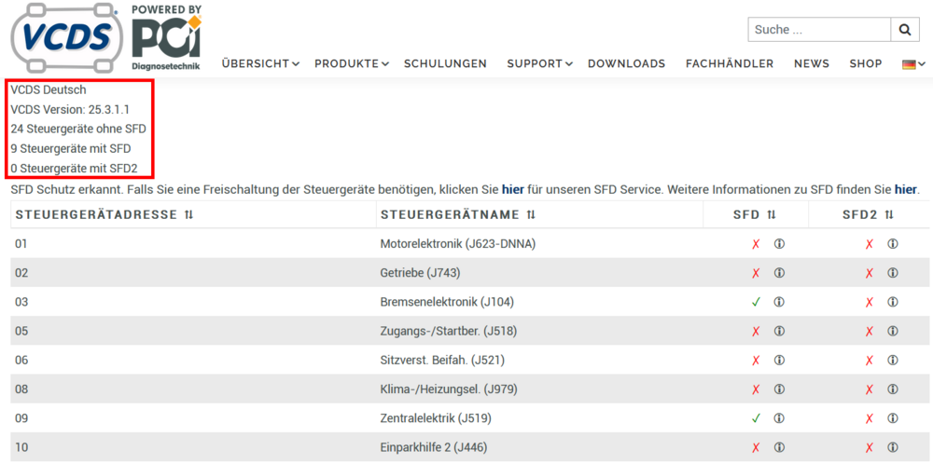
Task: Select 'Sitzverst. Beifah. (J521)' cell
Action: click(442, 360)
